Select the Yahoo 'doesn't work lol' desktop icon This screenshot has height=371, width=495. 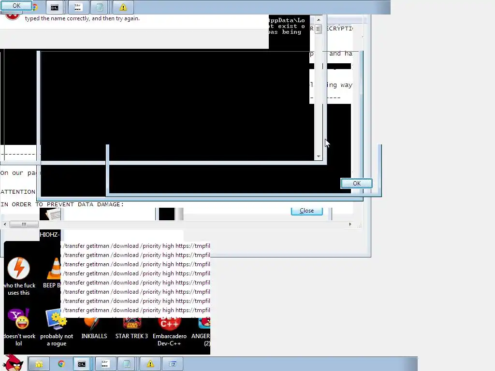pos(19,328)
